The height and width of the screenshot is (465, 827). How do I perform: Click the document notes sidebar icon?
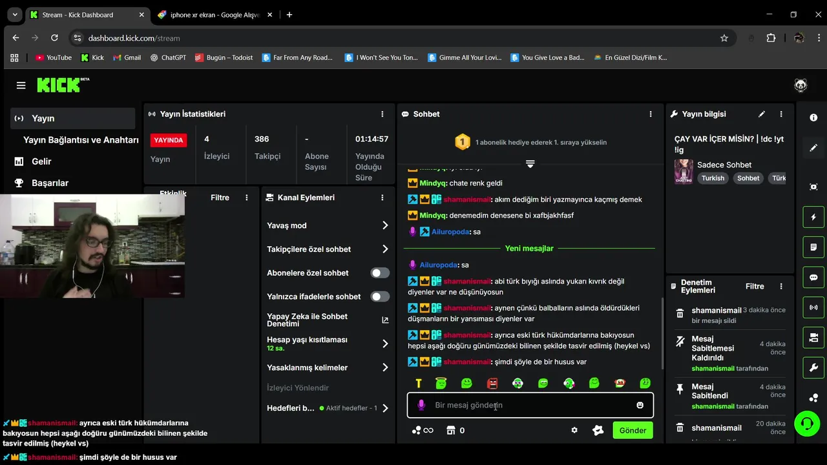pyautogui.click(x=813, y=247)
